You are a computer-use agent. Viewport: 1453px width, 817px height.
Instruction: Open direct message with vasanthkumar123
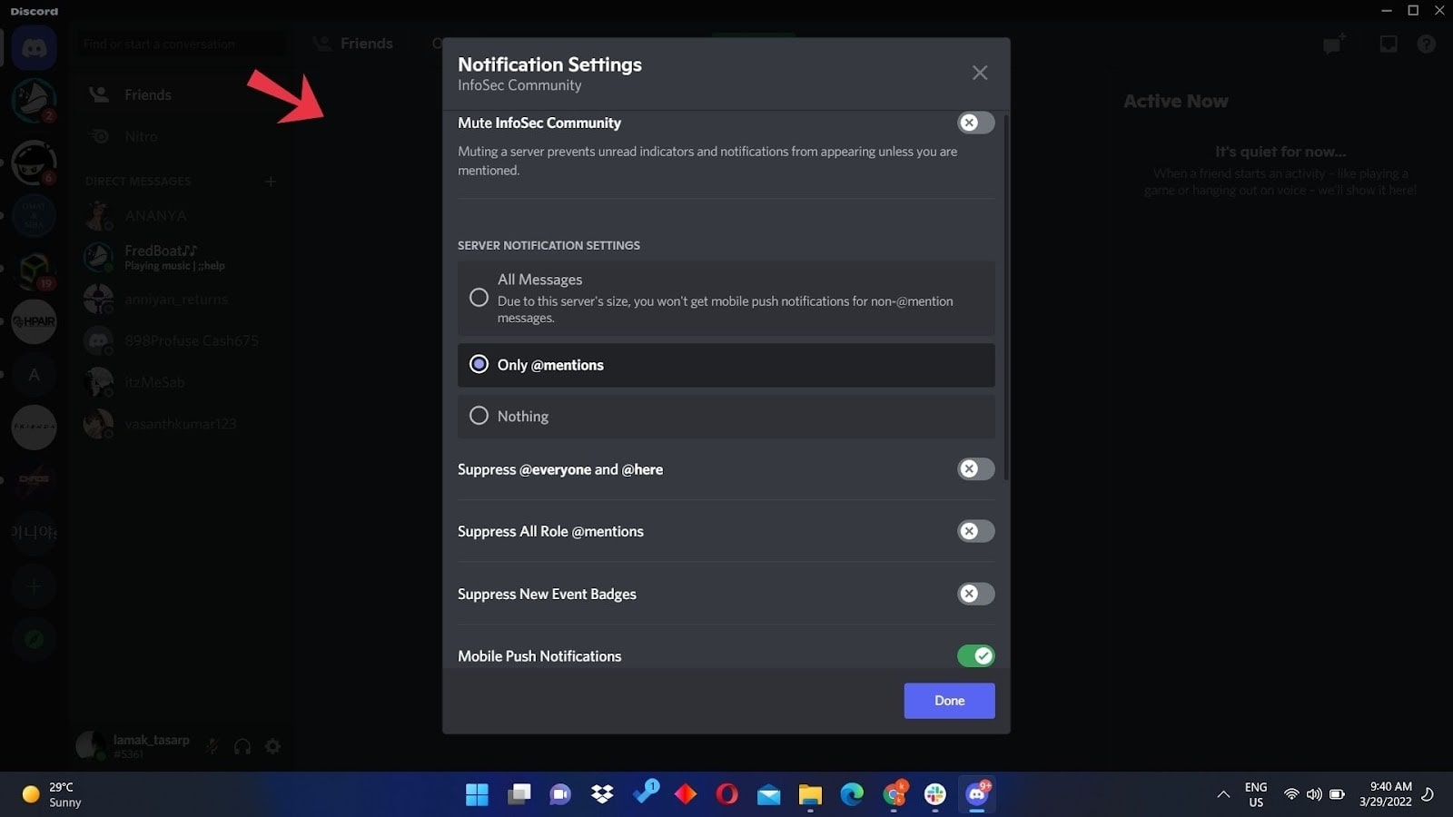(180, 424)
